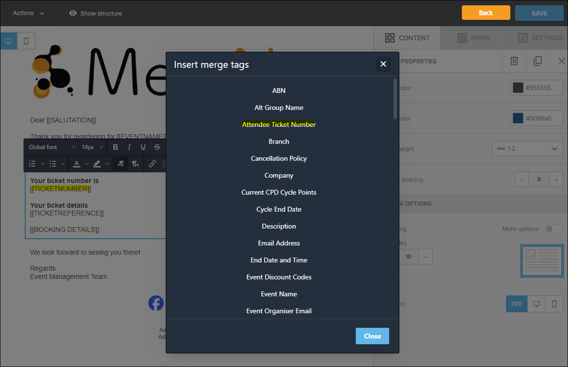
Task: Delete the block with the trash icon
Action: pyautogui.click(x=514, y=61)
